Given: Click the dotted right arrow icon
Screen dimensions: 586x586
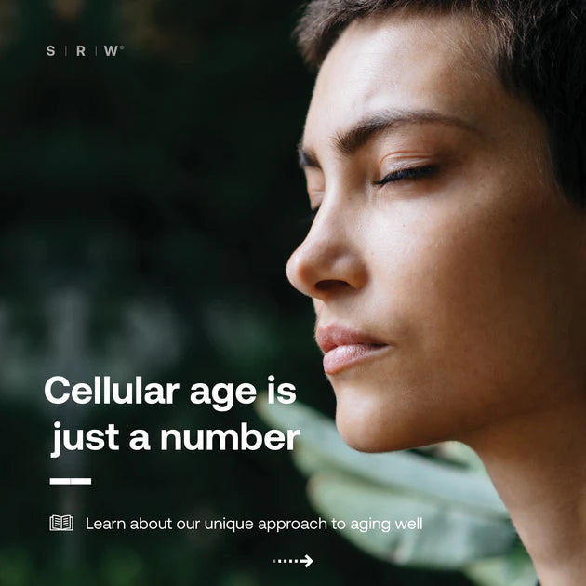Looking at the screenshot, I should click(x=293, y=561).
